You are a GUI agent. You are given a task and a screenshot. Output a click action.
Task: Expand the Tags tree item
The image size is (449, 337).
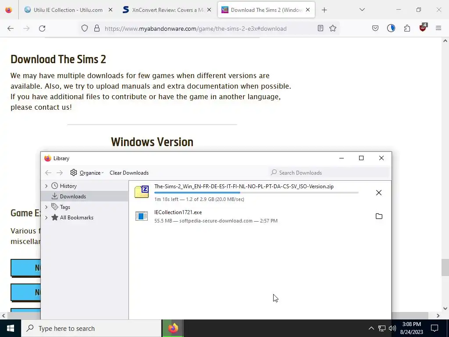46,207
